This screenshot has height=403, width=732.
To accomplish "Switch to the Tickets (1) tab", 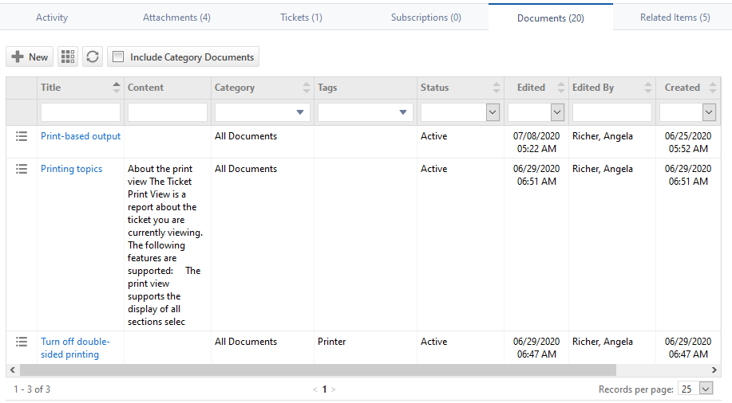I will point(301,18).
